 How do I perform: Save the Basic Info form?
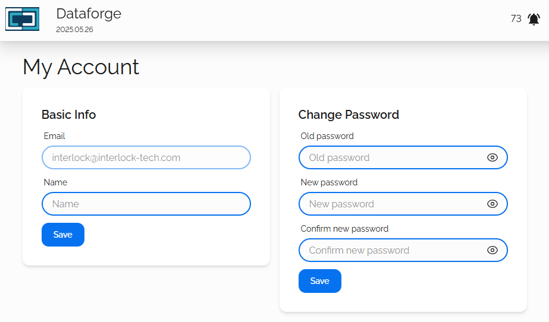(63, 235)
